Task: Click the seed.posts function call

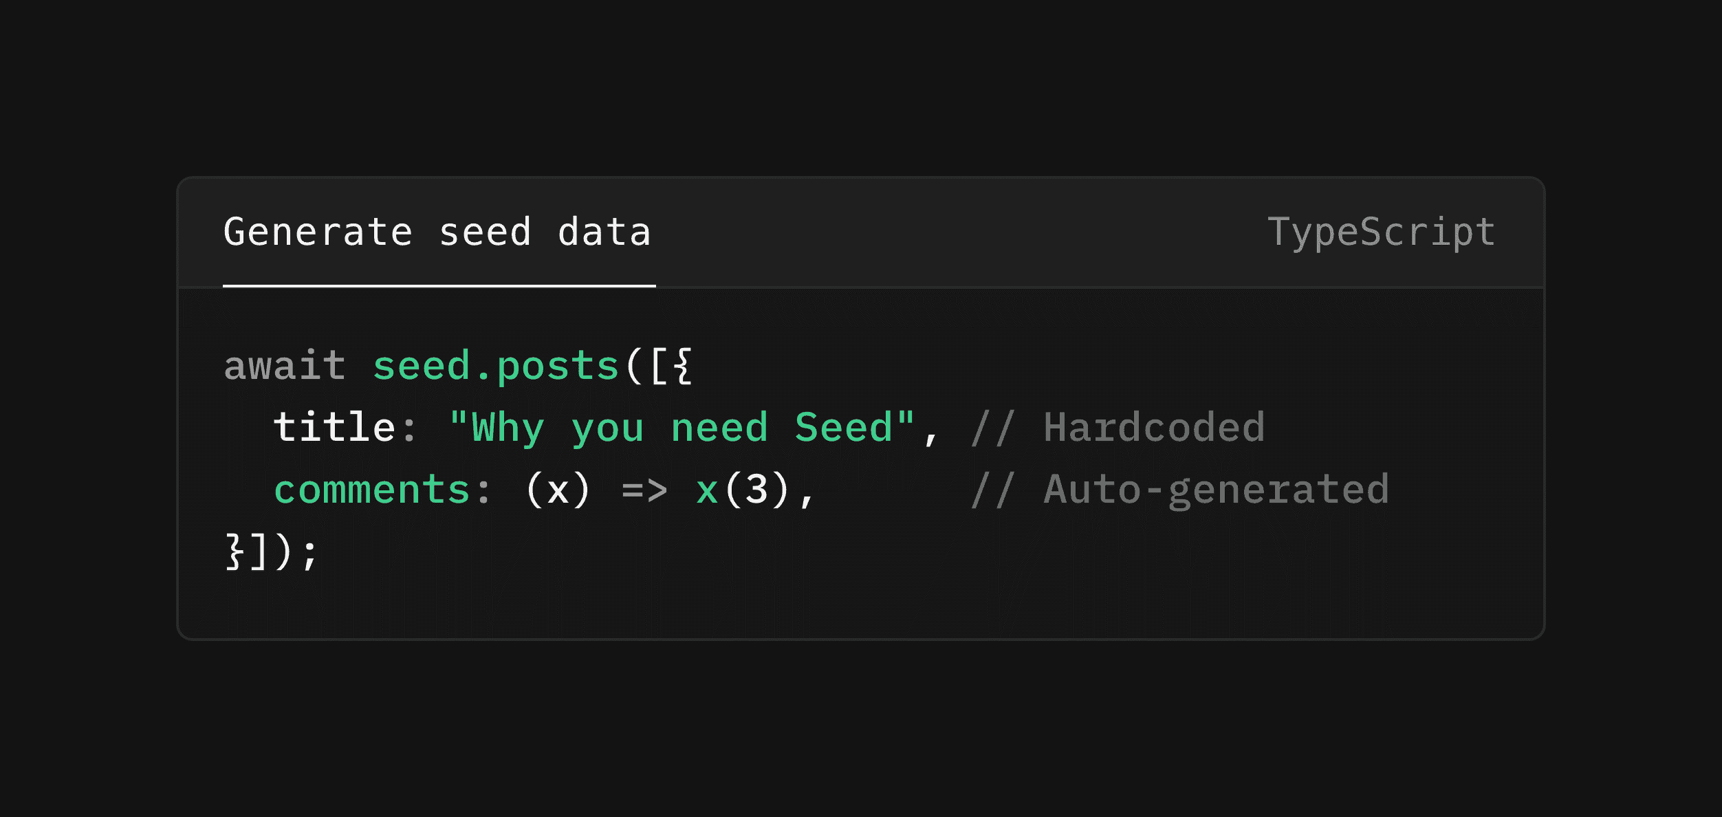Action: click(x=496, y=367)
